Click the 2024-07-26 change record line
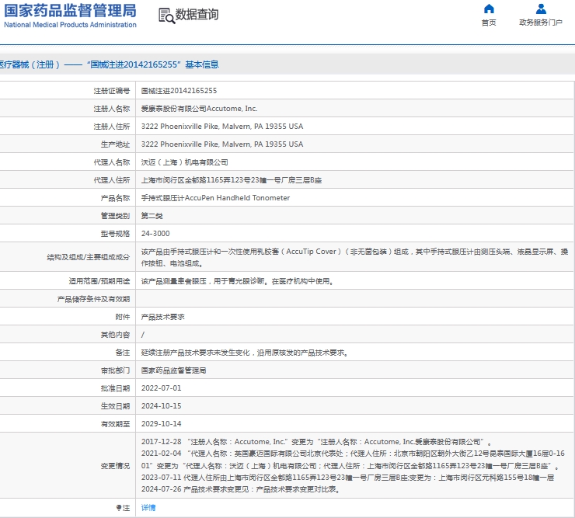The height and width of the screenshot is (518, 575). (240, 489)
